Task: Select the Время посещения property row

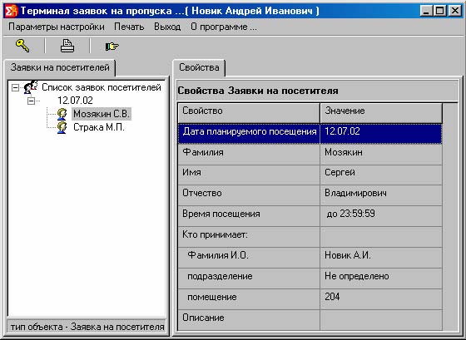Action: 310,214
